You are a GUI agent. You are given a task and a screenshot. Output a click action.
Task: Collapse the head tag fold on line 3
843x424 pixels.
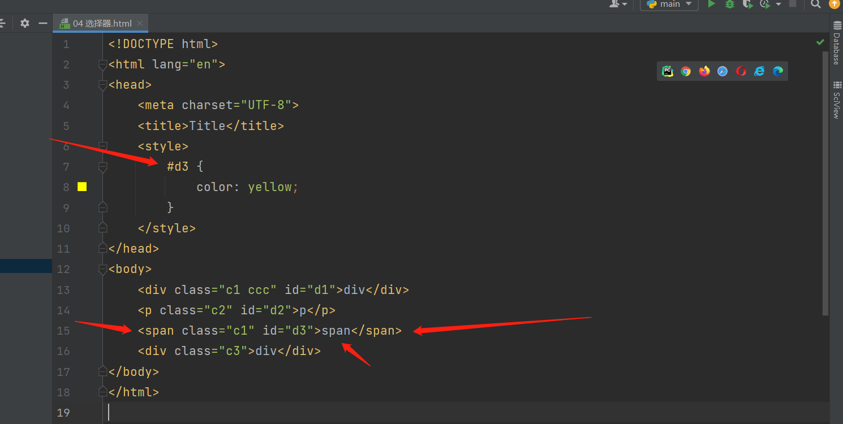(102, 85)
